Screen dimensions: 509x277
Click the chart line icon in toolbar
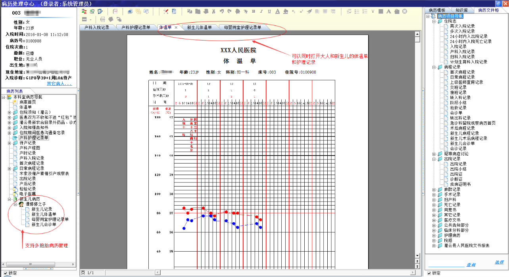pos(115,11)
